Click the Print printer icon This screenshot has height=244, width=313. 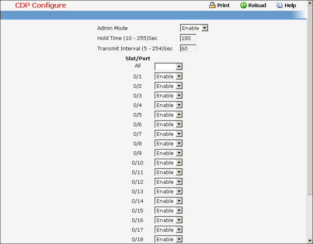[x=212, y=5]
